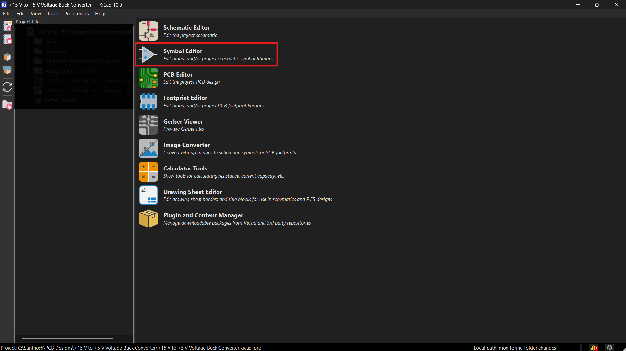This screenshot has width=626, height=351.
Task: Open the Footprint Editor icon
Action: click(x=148, y=101)
